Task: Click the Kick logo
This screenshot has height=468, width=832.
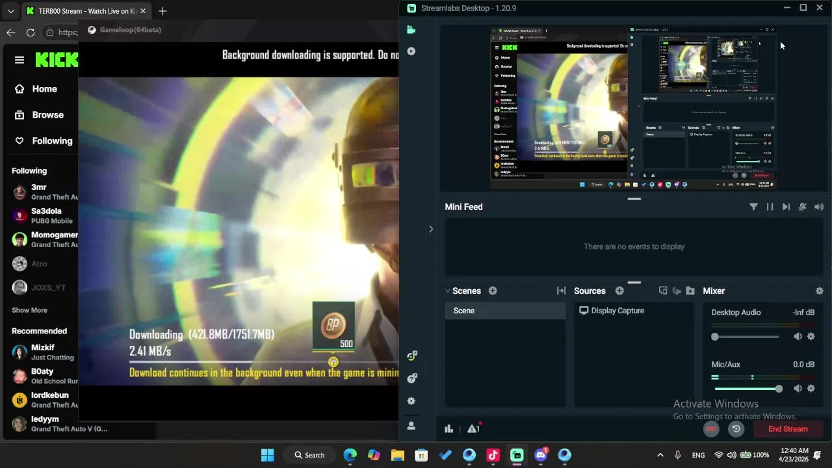Action: point(57,60)
